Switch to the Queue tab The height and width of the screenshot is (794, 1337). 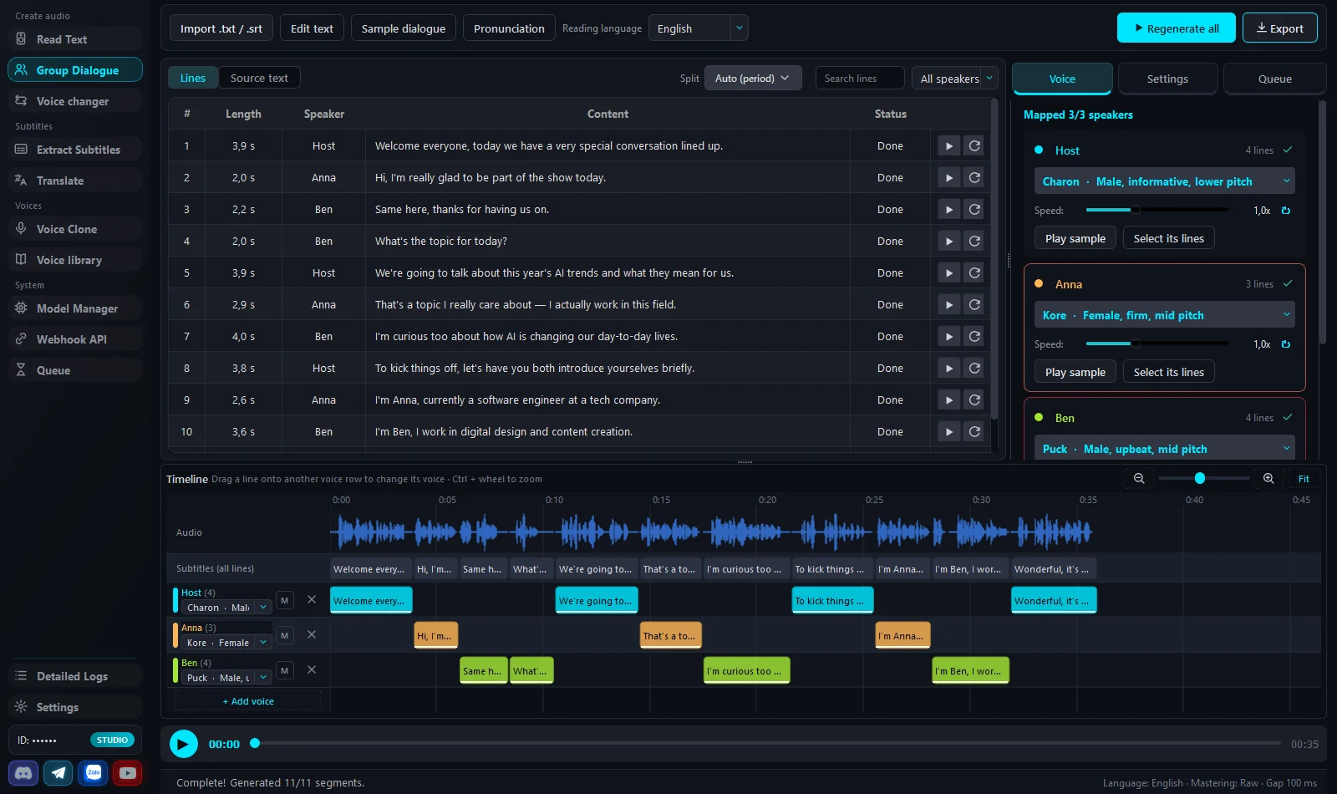tap(1274, 79)
